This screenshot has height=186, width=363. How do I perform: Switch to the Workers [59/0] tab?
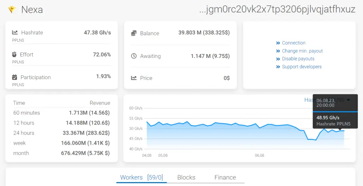point(141,178)
